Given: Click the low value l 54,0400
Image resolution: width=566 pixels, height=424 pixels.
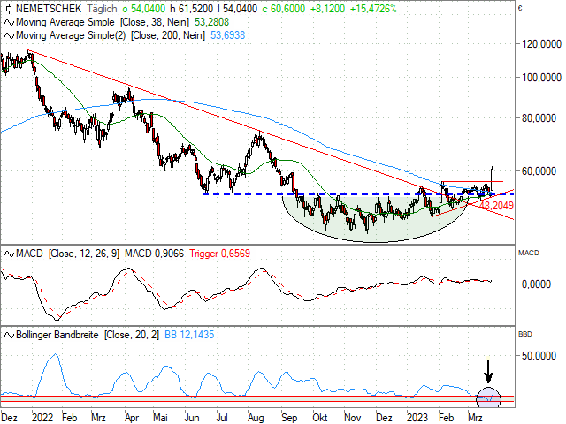Looking at the screenshot, I should 238,9.
